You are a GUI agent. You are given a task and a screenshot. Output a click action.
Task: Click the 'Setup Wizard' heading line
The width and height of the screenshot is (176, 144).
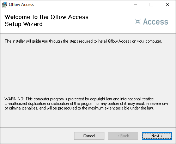pyautogui.click(x=24, y=24)
